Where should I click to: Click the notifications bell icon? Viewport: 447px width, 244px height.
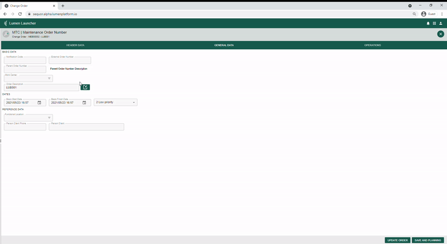tap(428, 23)
